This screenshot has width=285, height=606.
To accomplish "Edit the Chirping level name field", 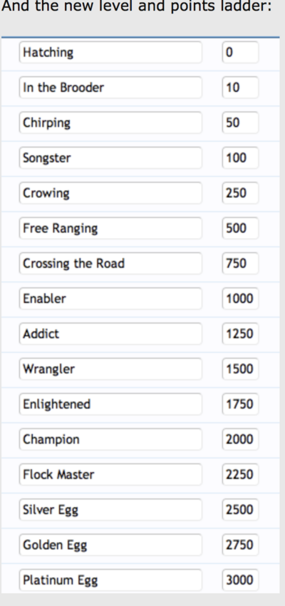I will point(110,123).
